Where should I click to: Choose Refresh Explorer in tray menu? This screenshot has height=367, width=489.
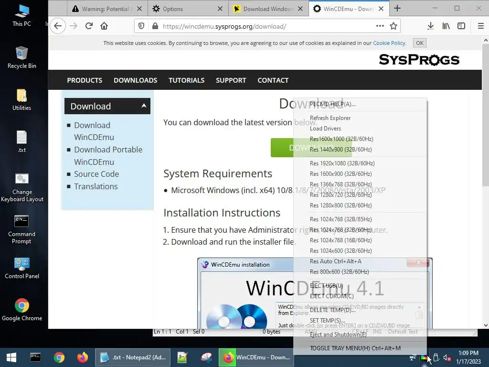pyautogui.click(x=360, y=118)
